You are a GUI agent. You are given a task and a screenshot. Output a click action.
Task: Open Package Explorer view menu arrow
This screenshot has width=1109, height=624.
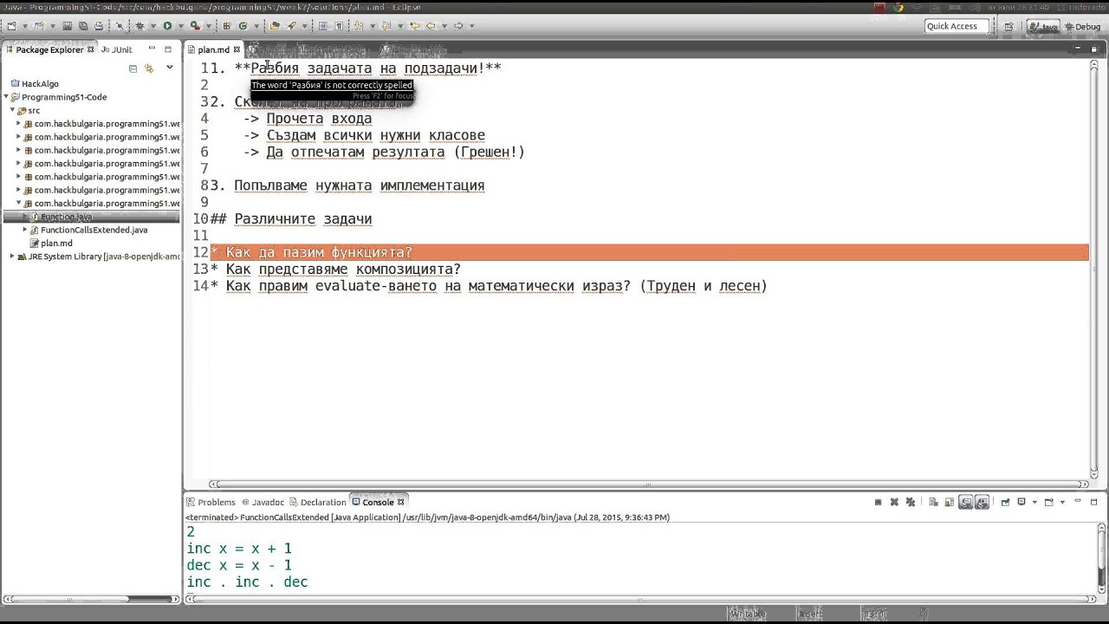tap(170, 68)
